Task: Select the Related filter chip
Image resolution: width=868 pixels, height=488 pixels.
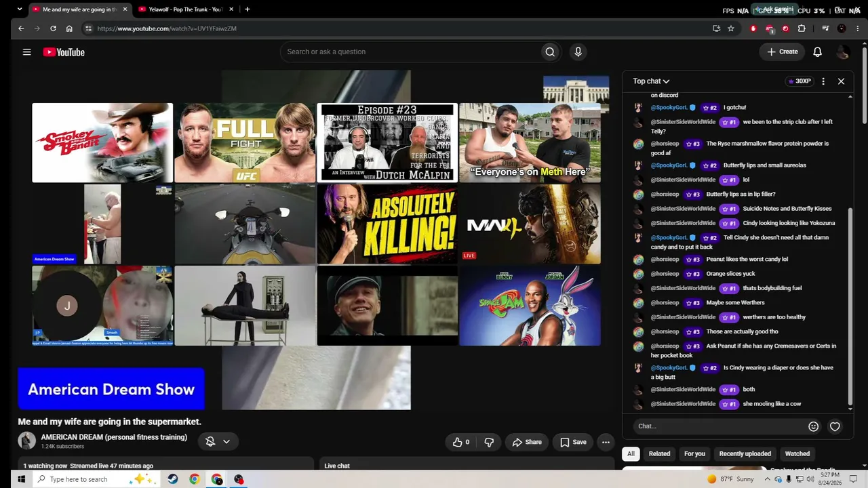Action: click(659, 454)
